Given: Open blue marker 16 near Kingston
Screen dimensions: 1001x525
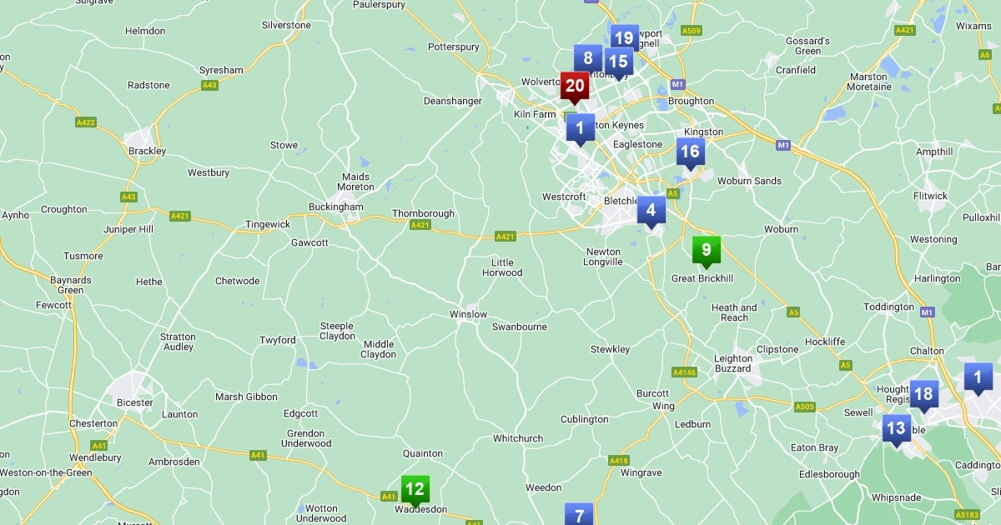Looking at the screenshot, I should click(689, 153).
